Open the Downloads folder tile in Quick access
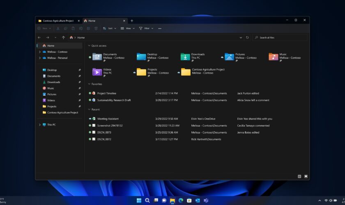345x205 pixels. (193, 57)
